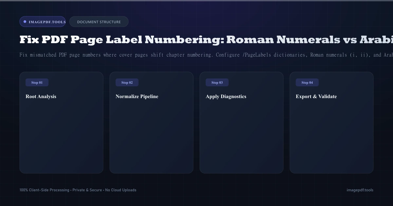The image size is (393, 206).
Task: Select the Step 04 label
Action: [307, 82]
